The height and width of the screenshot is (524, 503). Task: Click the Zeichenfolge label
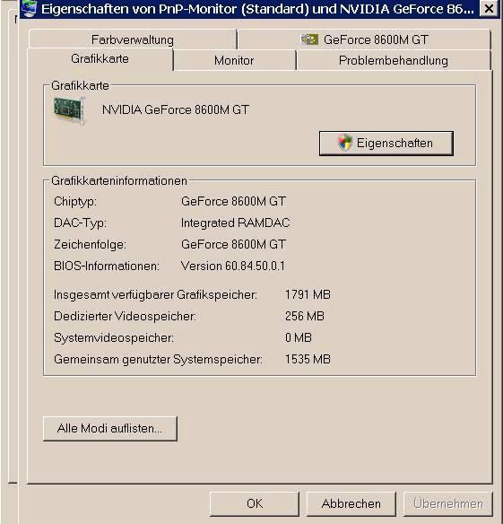91,245
